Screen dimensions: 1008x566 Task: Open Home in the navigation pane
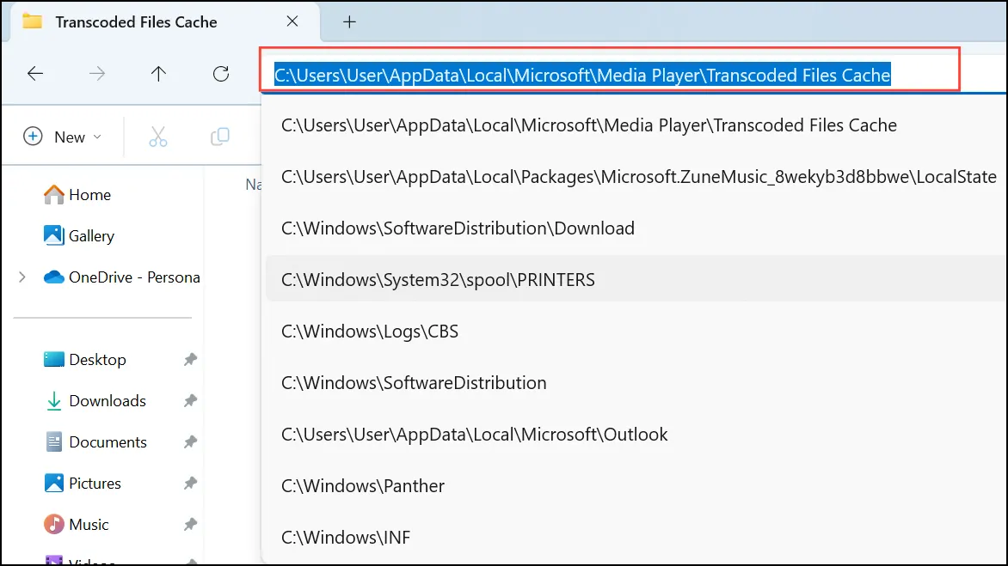pos(77,194)
